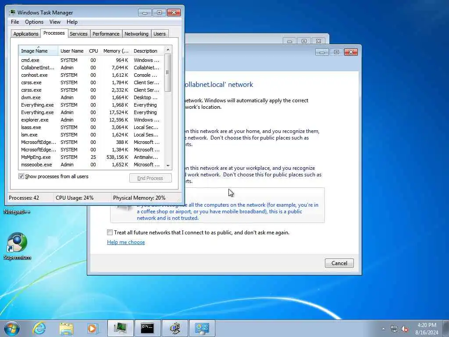Click the Show desktop strip in taskbar
This screenshot has height=337, width=449.
[x=446, y=328]
